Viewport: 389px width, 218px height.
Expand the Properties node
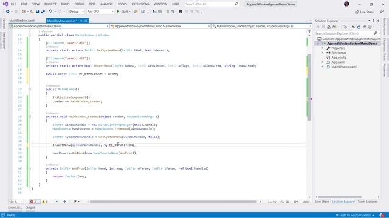[x=322, y=48]
